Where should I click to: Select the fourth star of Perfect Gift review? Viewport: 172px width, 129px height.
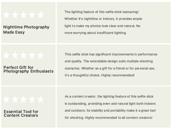[x=32, y=55]
